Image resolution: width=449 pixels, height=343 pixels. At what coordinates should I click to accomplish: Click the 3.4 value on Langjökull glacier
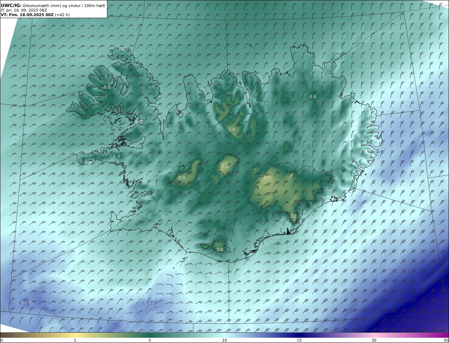[x=182, y=178]
